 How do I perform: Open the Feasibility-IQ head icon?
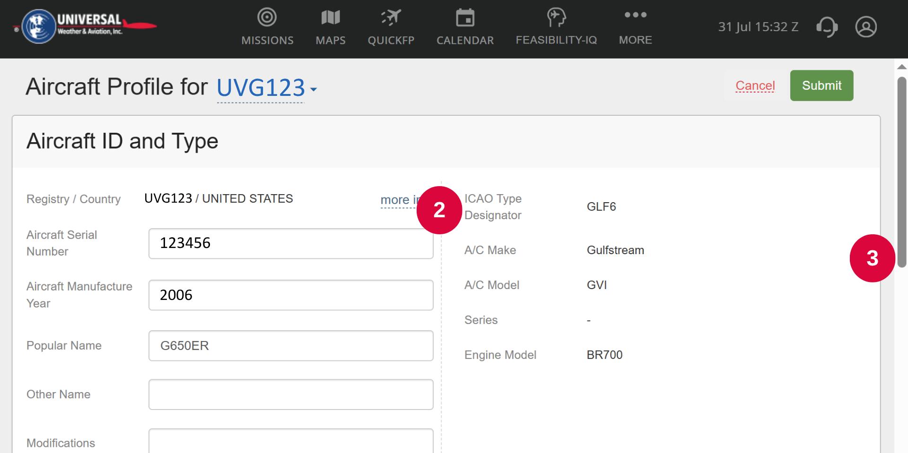tap(556, 17)
